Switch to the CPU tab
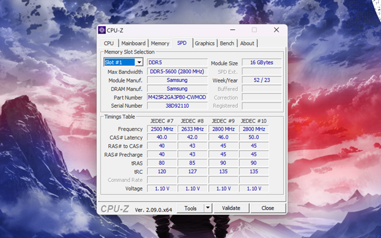Screen dimensions: 381x238 (109, 43)
